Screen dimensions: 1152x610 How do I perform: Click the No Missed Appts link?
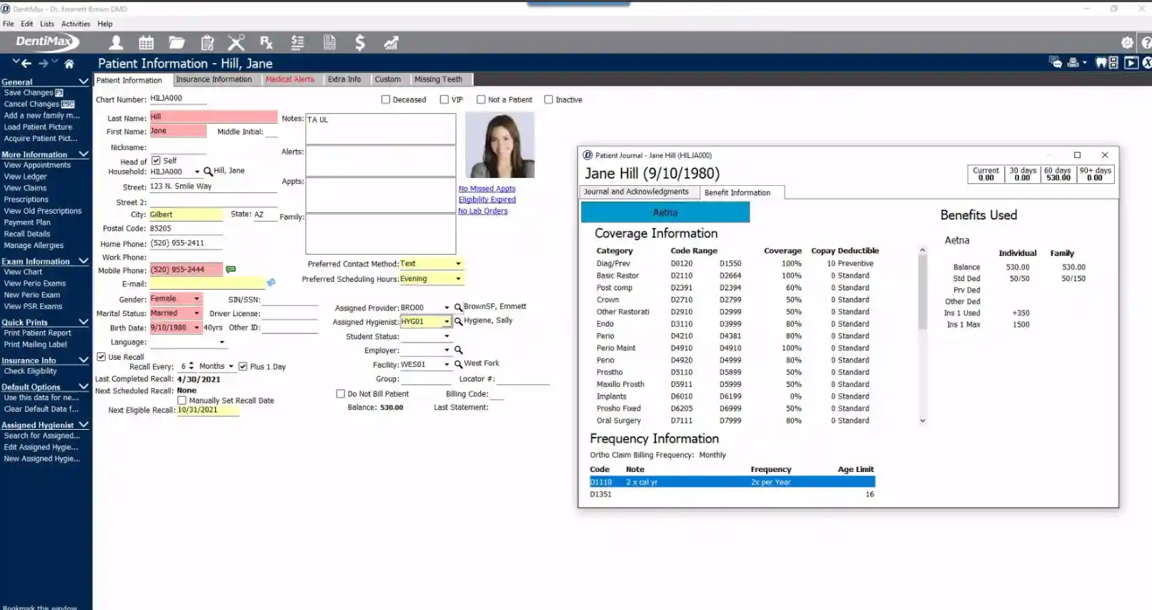(x=487, y=189)
